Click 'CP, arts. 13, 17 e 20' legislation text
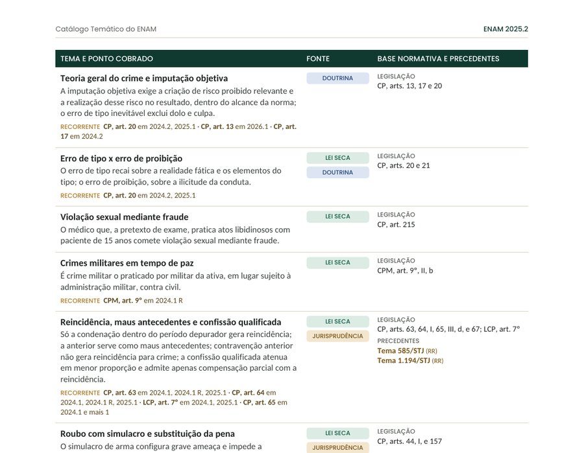584x453 pixels. [x=409, y=86]
